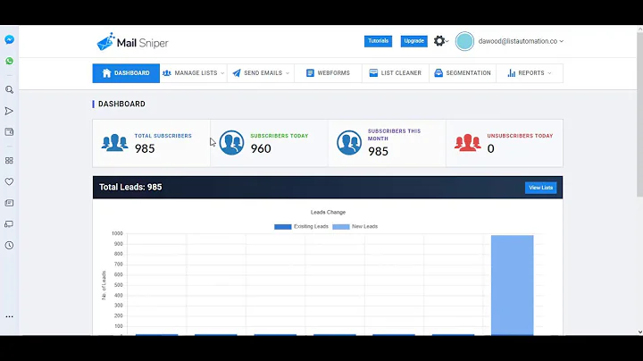Click the Subscribers Today circle icon
The image size is (643, 361).
coord(231,143)
